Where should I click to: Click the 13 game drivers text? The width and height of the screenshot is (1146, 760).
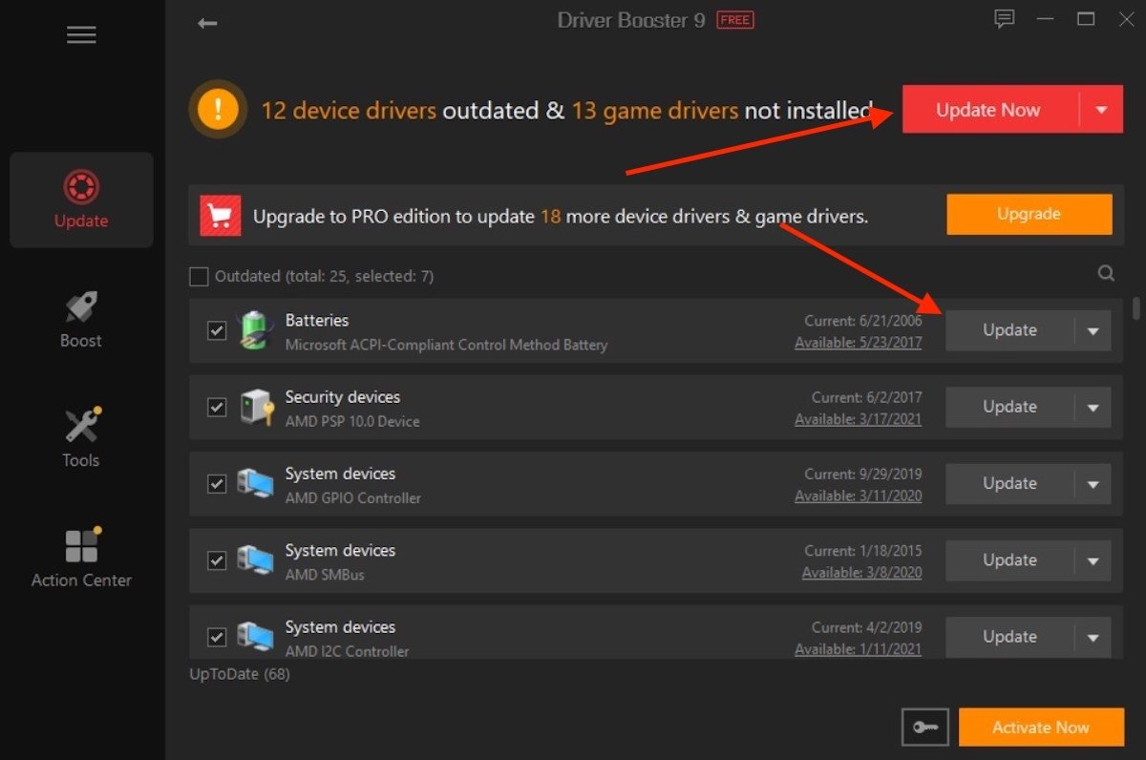point(655,111)
